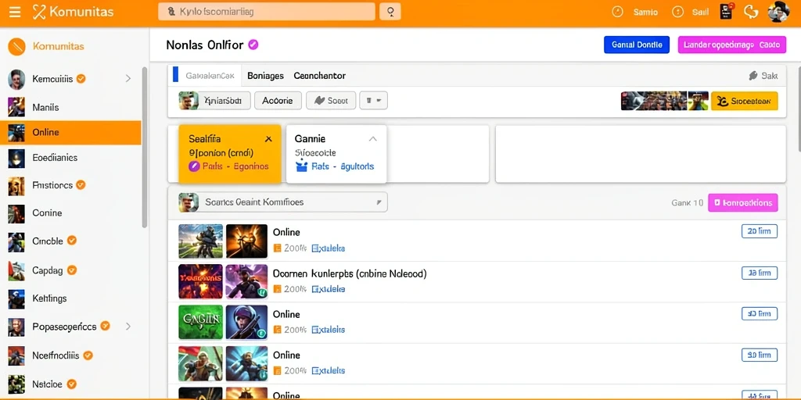Expand the Popesegerfccs sidebar arrow
Image resolution: width=801 pixels, height=400 pixels.
(x=128, y=326)
